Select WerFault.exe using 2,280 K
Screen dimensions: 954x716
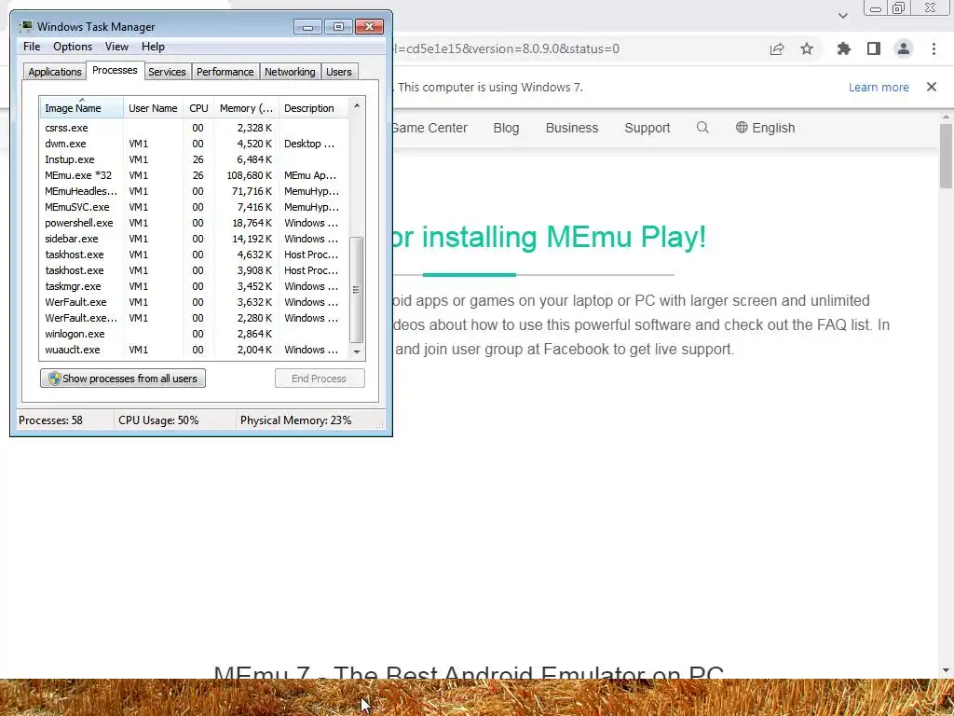[x=194, y=318]
